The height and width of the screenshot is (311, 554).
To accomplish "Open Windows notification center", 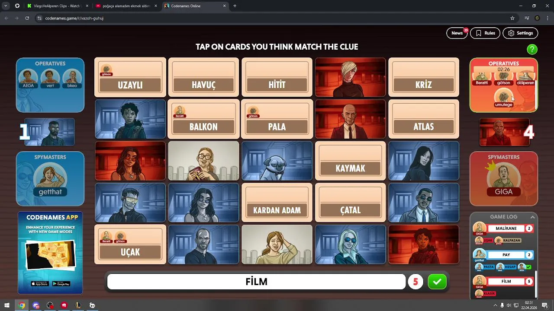I will [544, 305].
